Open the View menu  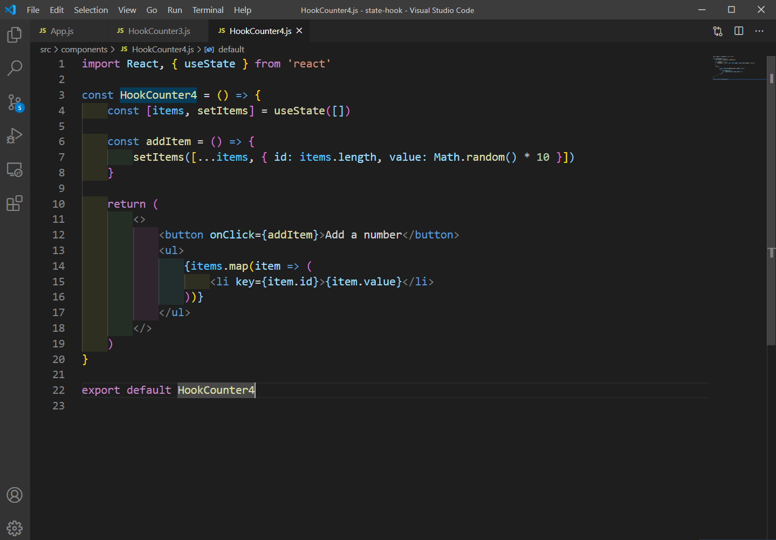pyautogui.click(x=127, y=10)
